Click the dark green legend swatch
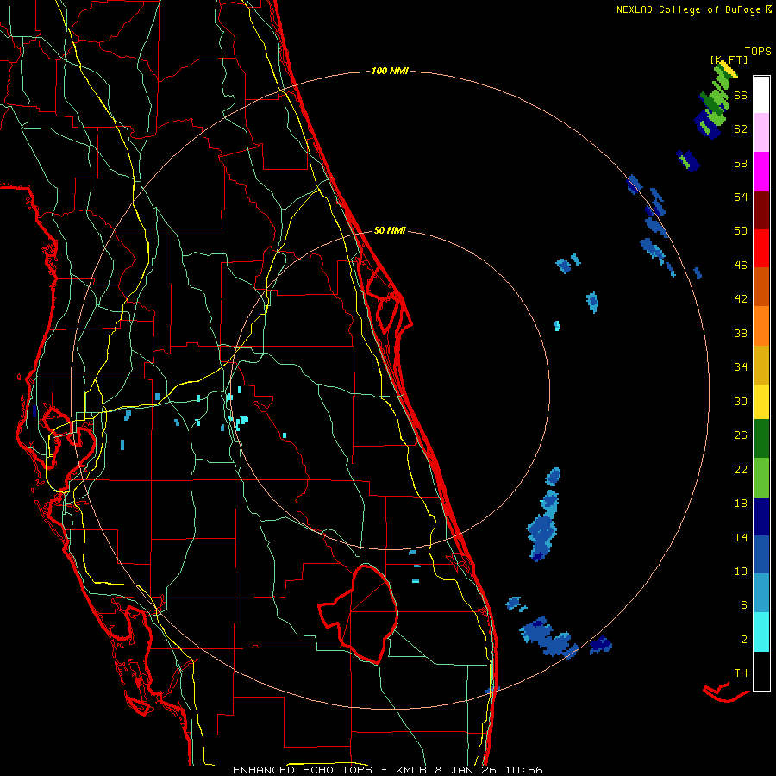This screenshot has height=776, width=776. [x=761, y=439]
